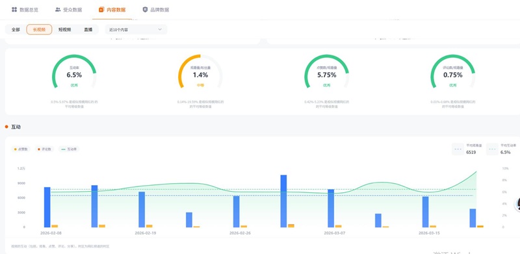This screenshot has height=254, width=520.
Task: Open the 品牌数据 tab
Action: [x=156, y=10]
